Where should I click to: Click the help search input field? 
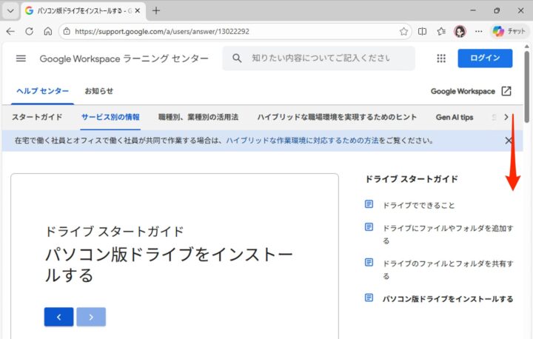pos(326,58)
